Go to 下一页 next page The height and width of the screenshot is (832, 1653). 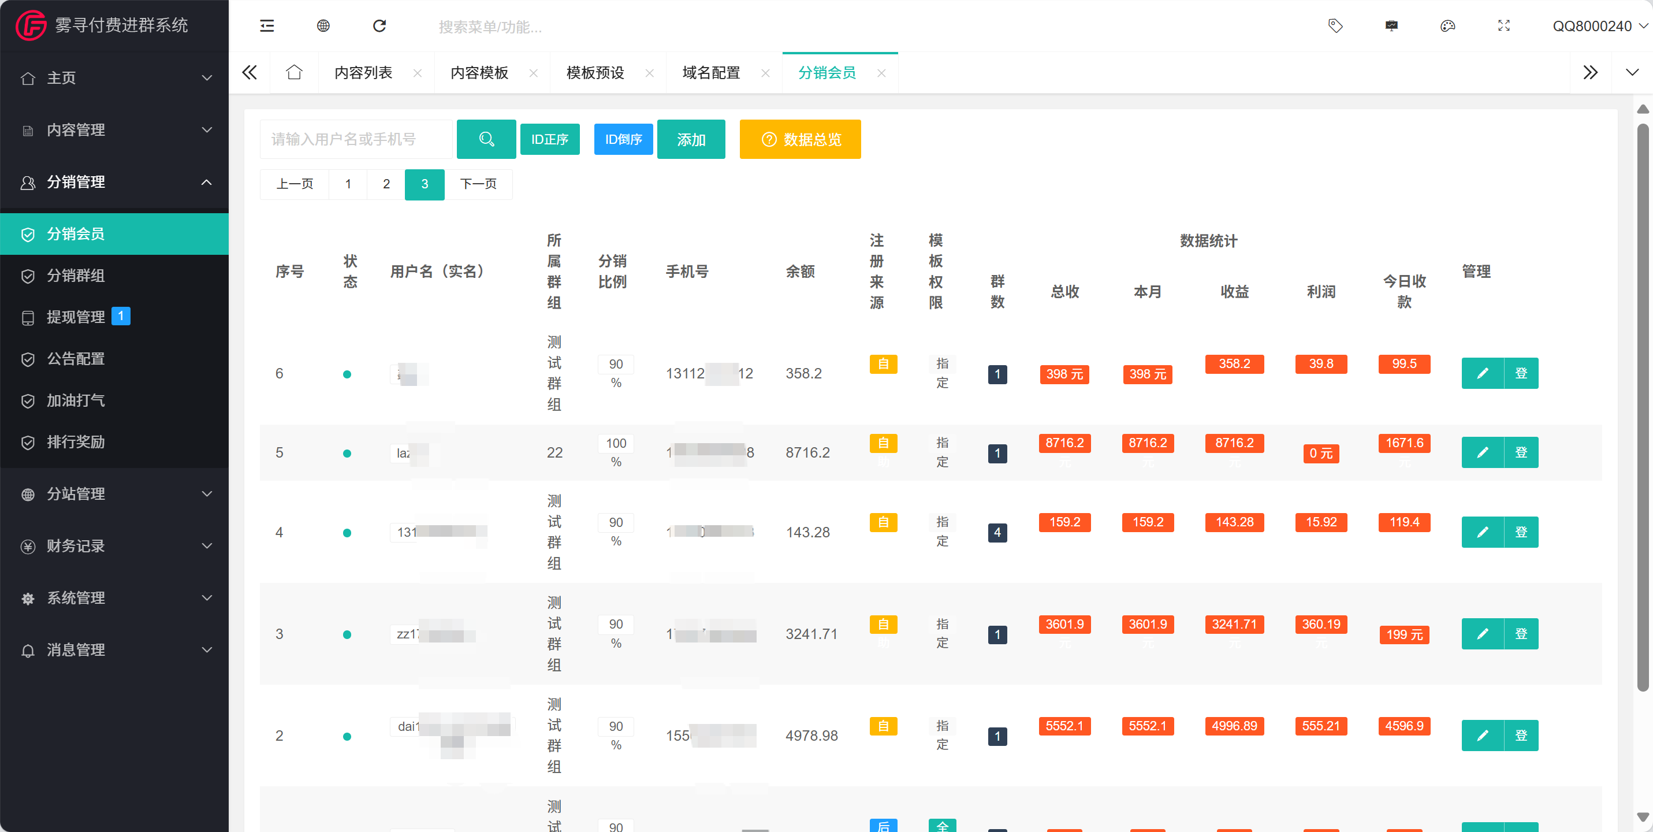(x=479, y=184)
